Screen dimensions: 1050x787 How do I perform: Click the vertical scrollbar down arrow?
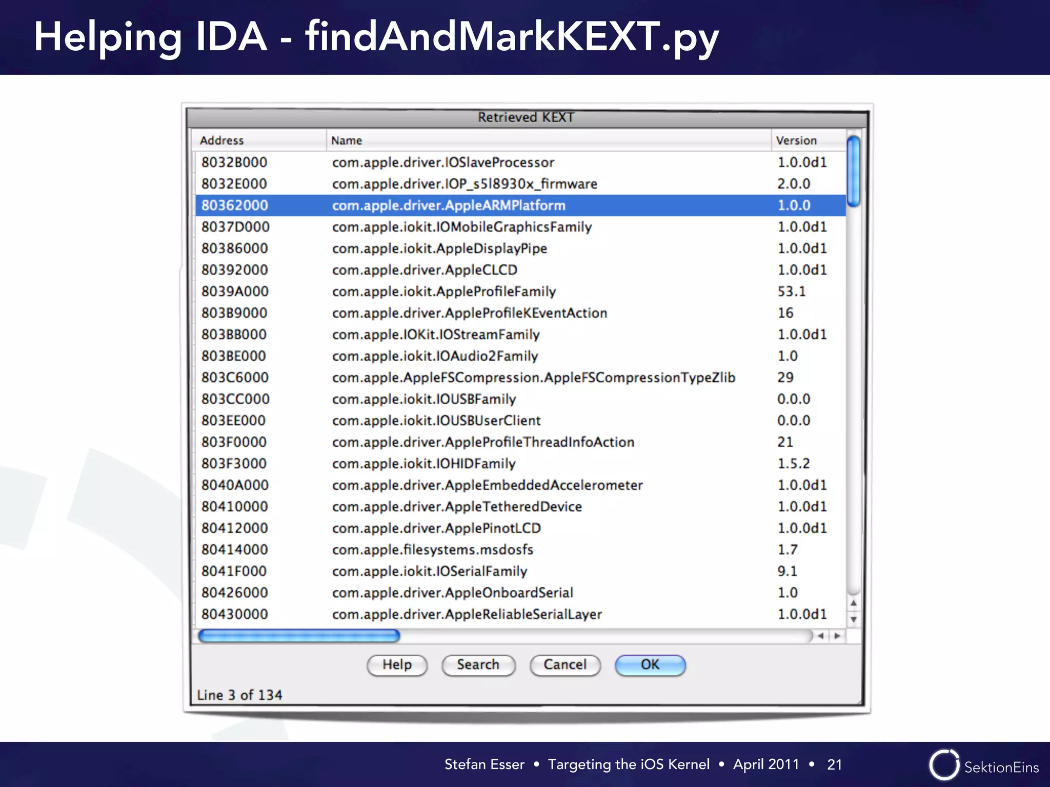(854, 619)
